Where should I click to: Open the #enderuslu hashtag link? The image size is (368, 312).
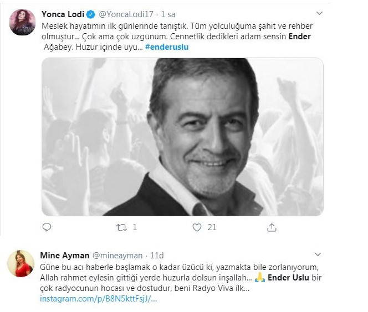(x=167, y=47)
